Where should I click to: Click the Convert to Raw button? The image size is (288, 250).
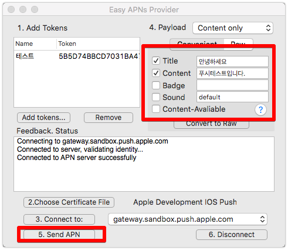tap(211, 124)
